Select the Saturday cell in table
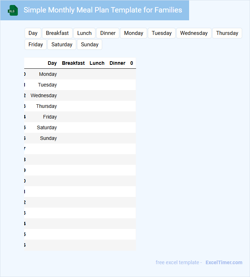Viewport: 250px width, 277px height. [x=47, y=127]
